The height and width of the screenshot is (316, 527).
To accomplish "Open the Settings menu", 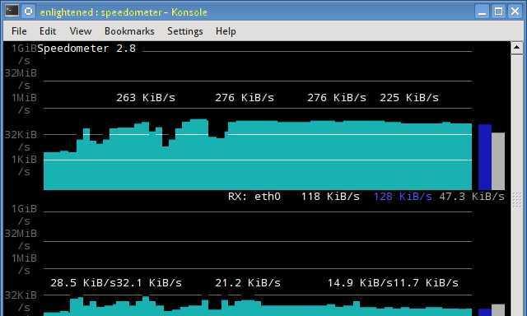I will click(x=185, y=31).
